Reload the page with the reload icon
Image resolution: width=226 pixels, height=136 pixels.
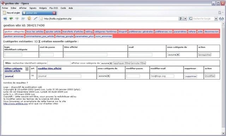click(x=29, y=18)
